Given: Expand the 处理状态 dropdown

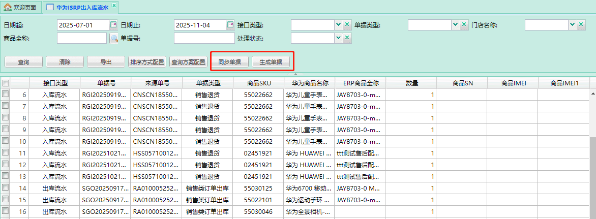Looking at the screenshot, I should point(338,38).
